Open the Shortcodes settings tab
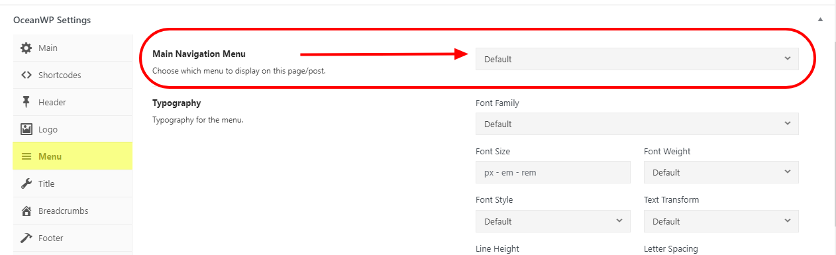 click(x=72, y=76)
